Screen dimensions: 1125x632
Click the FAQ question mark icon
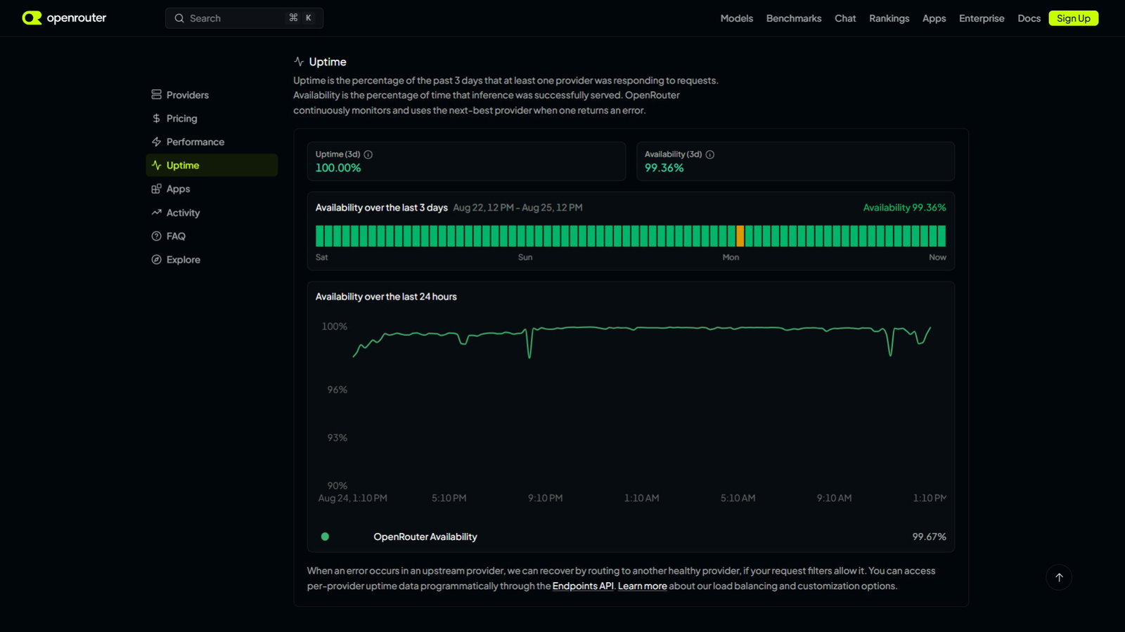click(156, 236)
